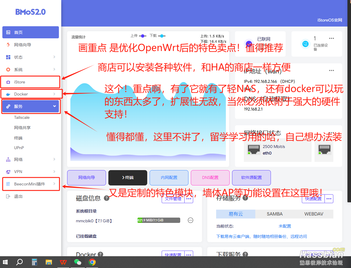
Task: Collapse the 服务 menu chevron
Action: click(54, 106)
